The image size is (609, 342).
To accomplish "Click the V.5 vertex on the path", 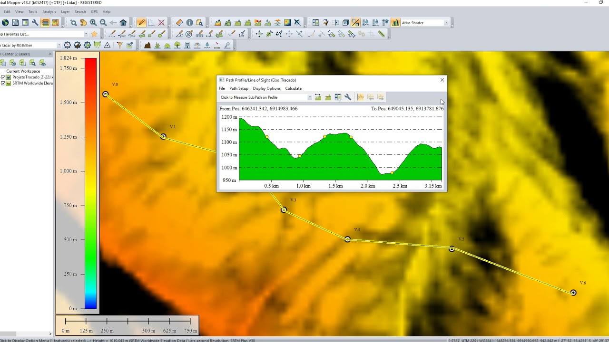I will coord(452,248).
